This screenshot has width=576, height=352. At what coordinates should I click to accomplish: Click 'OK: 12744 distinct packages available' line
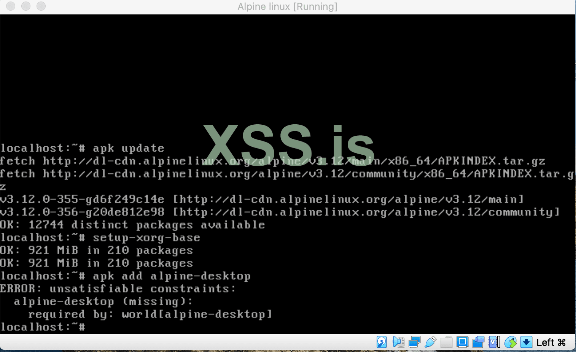[x=132, y=225]
